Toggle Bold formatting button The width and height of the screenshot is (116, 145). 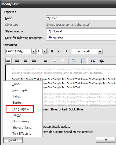pos(52,51)
